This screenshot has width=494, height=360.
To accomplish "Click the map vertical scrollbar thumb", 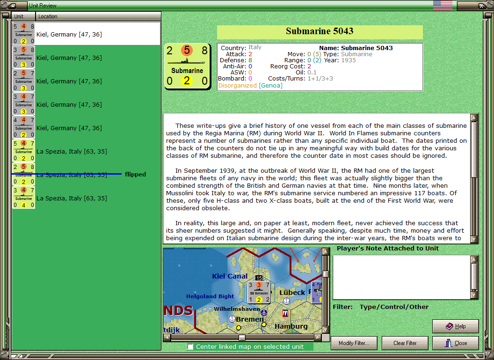I will pos(326,273).
